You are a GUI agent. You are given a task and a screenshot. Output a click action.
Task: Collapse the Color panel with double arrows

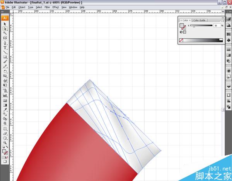point(223,18)
